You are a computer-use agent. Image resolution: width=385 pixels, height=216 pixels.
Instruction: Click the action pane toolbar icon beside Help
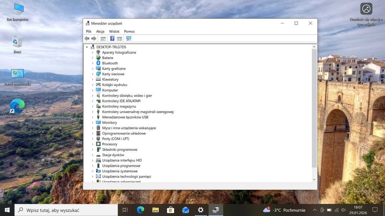click(119, 38)
